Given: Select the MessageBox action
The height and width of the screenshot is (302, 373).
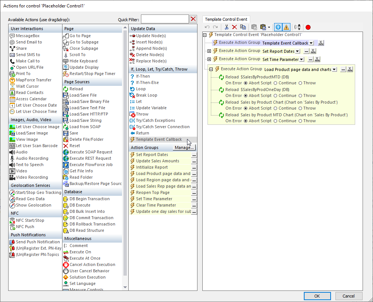Looking at the screenshot, I should [28, 36].
